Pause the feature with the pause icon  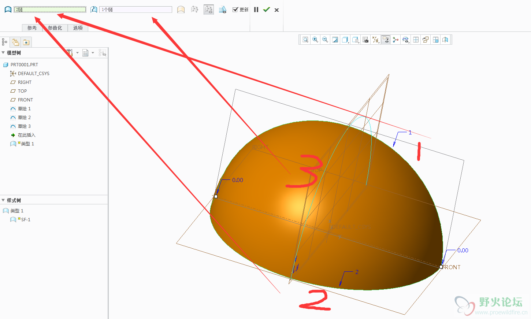tap(256, 10)
